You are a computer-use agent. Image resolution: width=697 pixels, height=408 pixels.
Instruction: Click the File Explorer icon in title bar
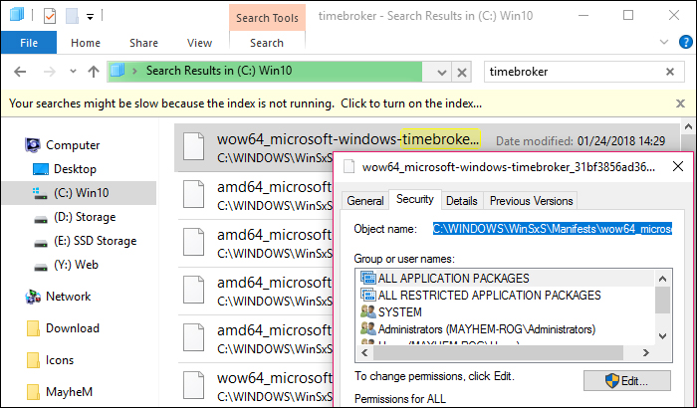(17, 15)
